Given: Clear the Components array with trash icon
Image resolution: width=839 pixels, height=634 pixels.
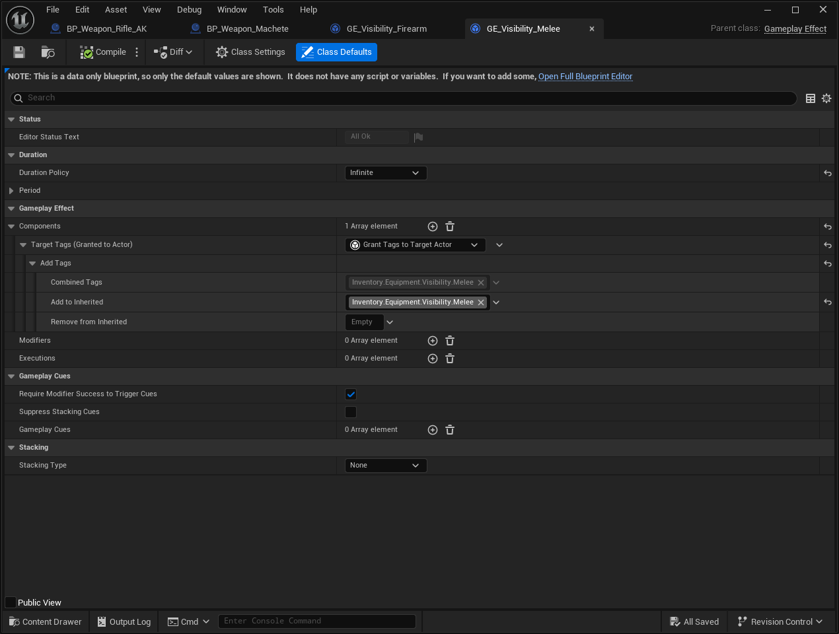Looking at the screenshot, I should 449,226.
